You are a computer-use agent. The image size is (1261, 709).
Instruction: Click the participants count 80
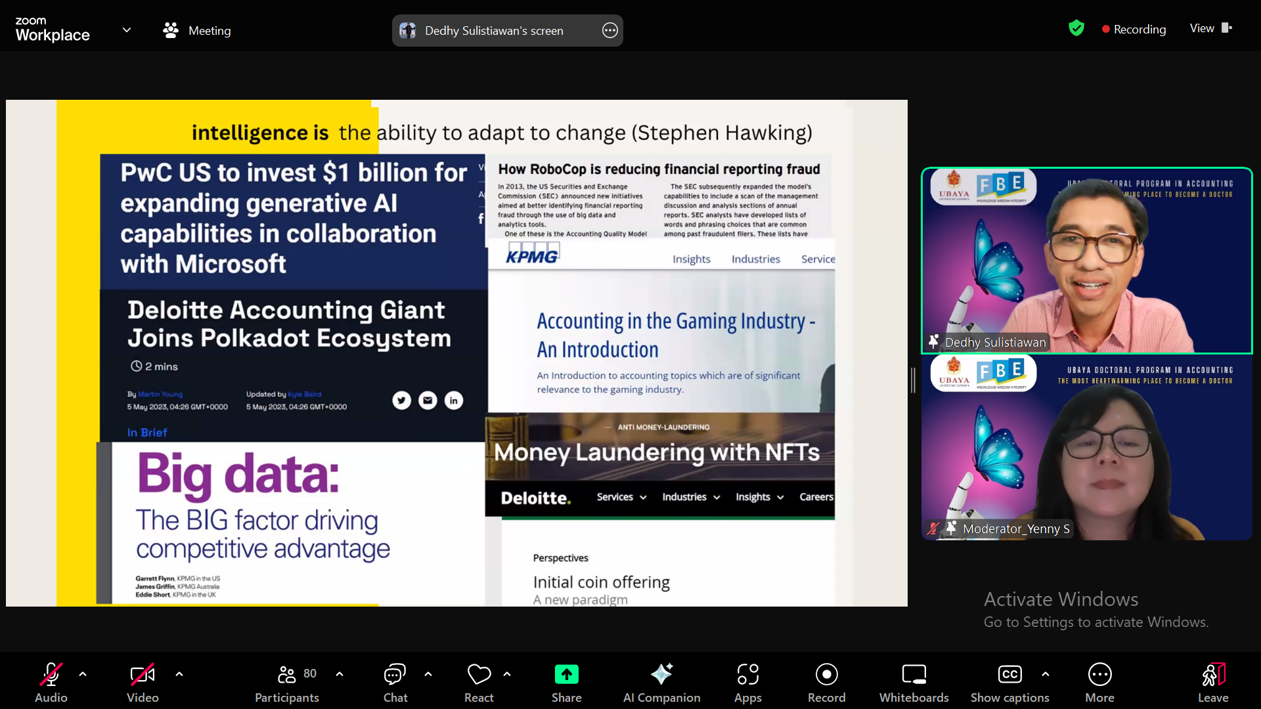point(310,673)
